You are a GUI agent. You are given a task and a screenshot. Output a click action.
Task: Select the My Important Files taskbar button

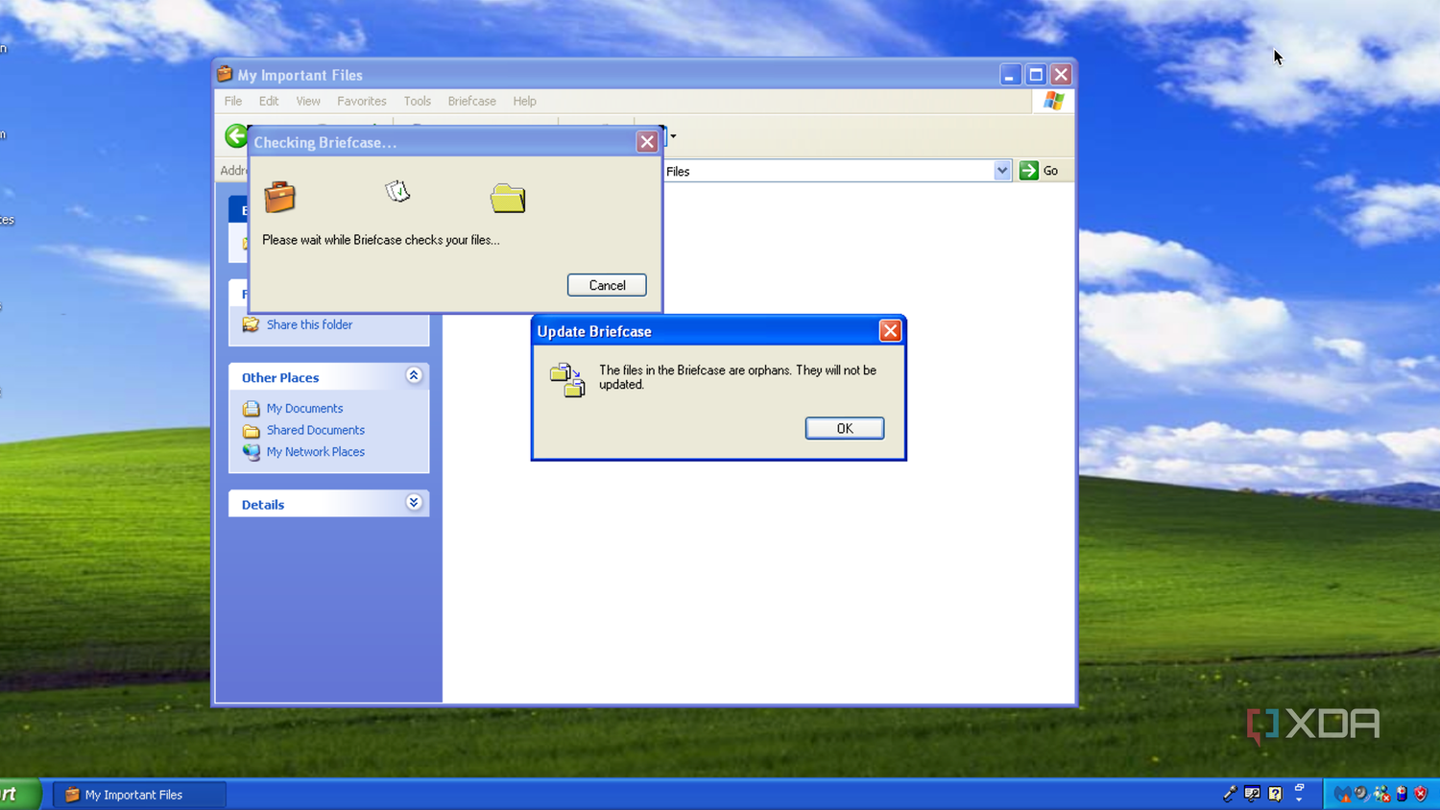click(x=137, y=795)
